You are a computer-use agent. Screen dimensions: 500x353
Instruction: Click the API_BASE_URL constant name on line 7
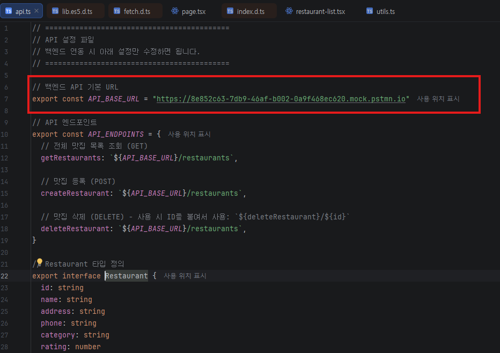click(114, 99)
